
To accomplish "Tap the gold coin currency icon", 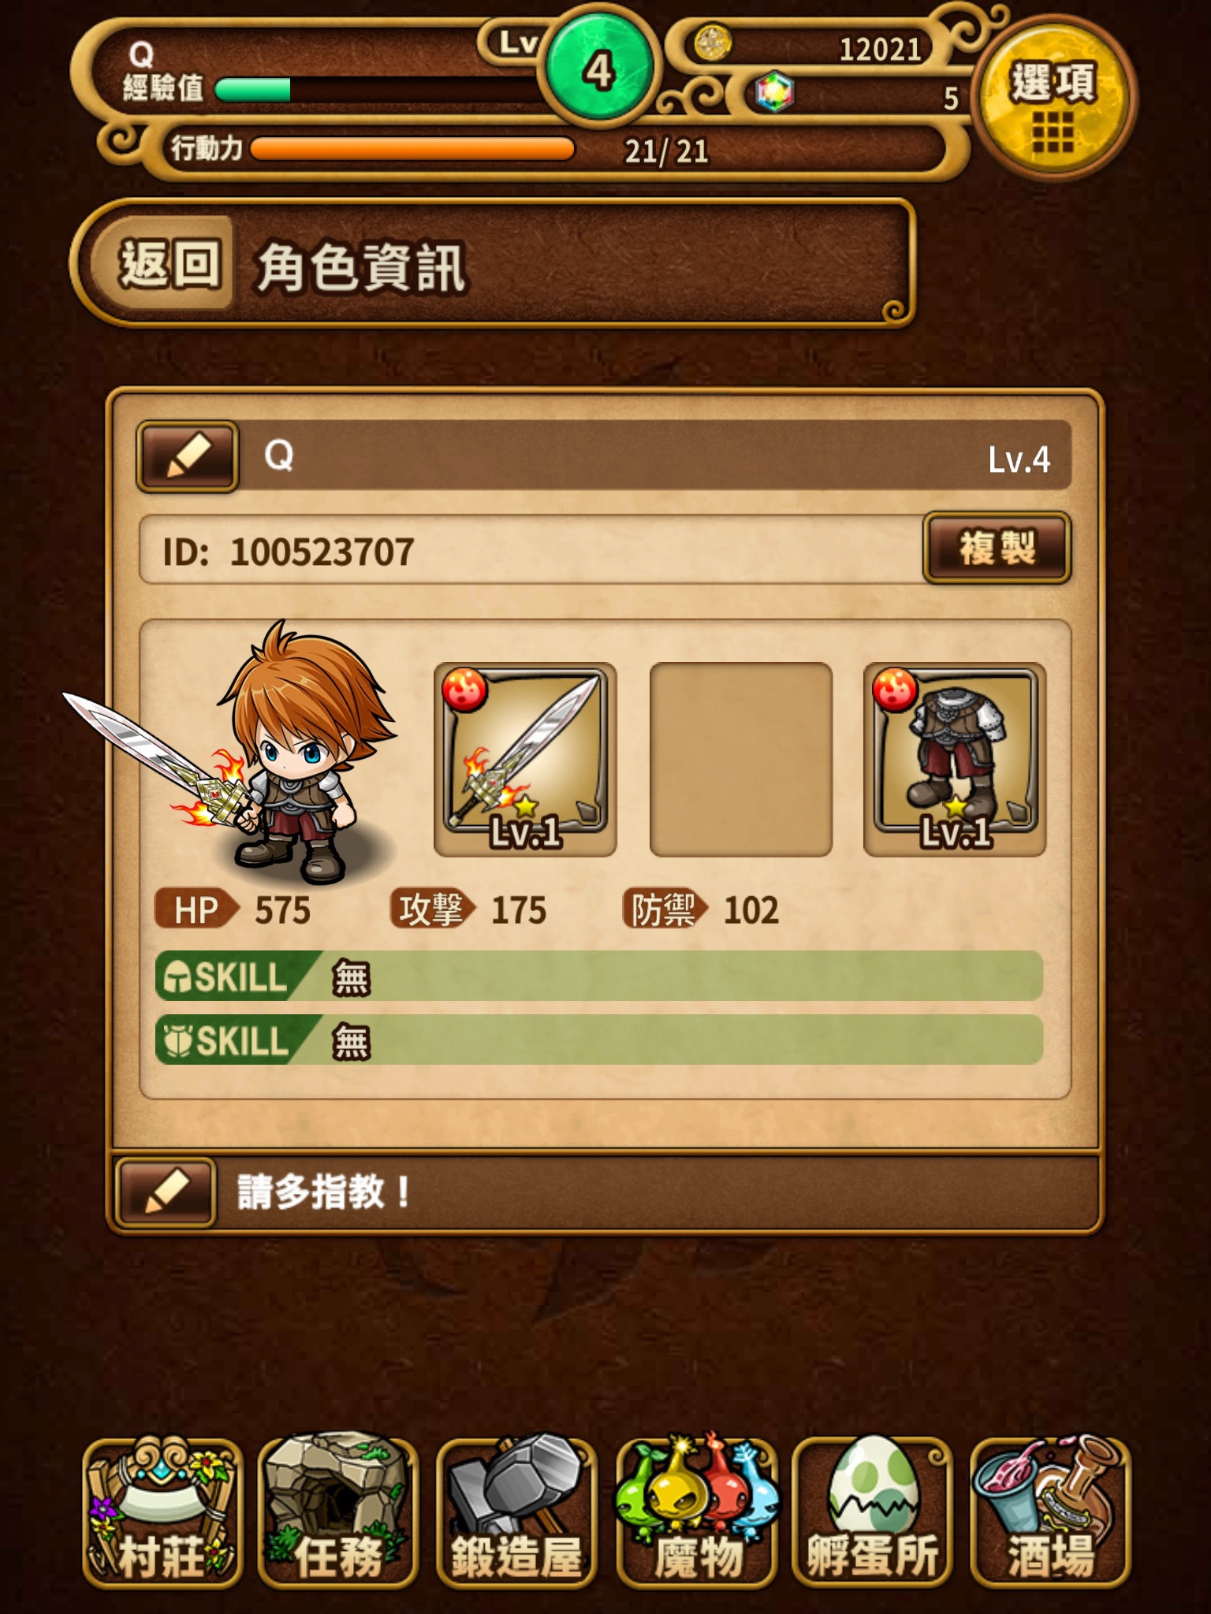I will [713, 43].
